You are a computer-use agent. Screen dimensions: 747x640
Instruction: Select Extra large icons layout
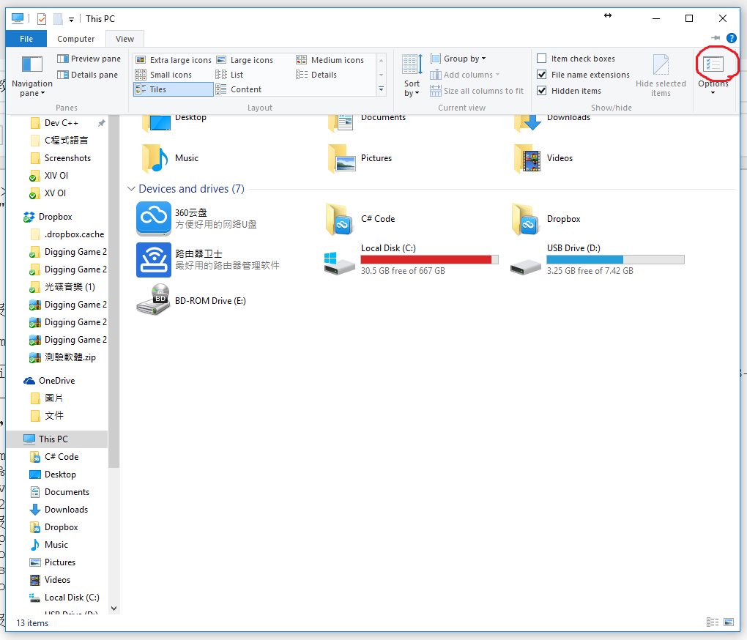coord(174,60)
